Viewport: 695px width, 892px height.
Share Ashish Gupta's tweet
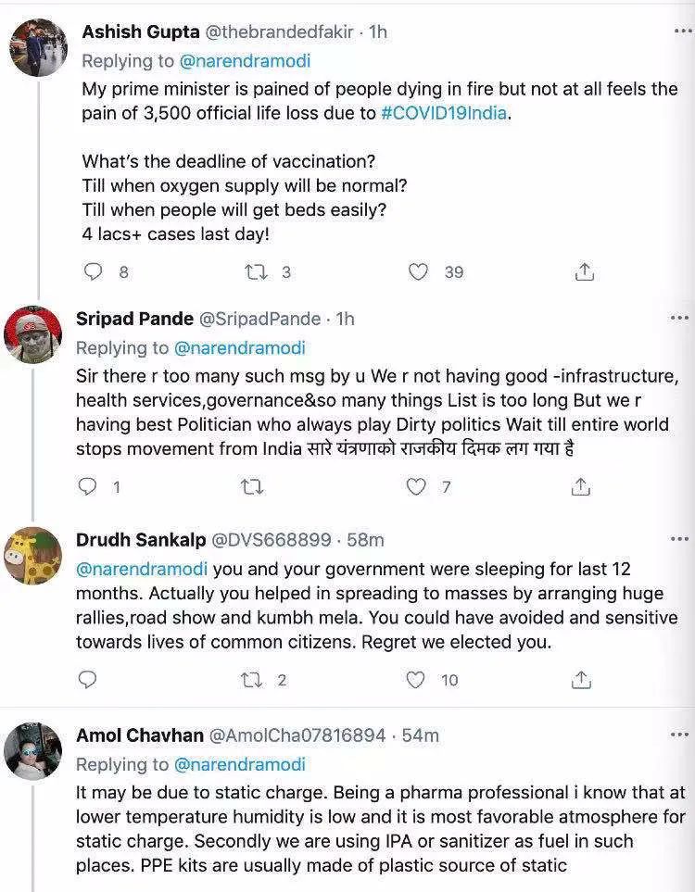pos(584,272)
